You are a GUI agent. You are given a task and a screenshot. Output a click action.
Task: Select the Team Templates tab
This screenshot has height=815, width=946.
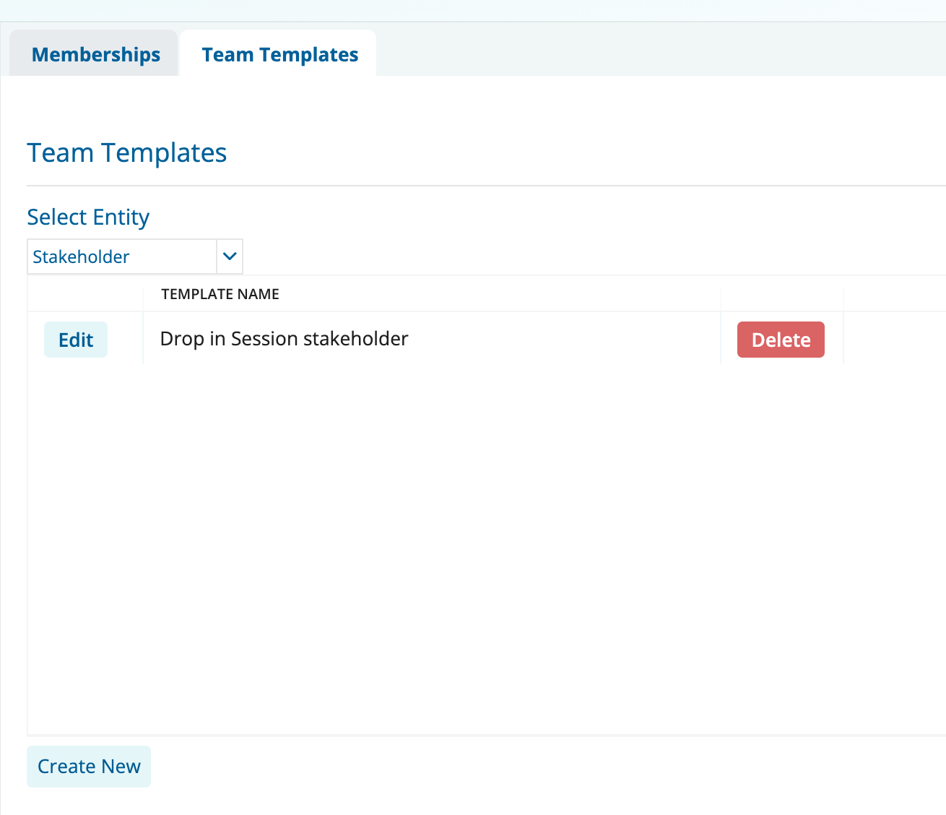[279, 54]
